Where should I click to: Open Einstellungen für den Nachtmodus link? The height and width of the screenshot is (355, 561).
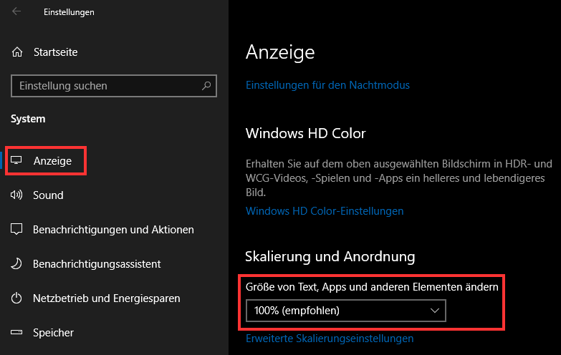(327, 85)
